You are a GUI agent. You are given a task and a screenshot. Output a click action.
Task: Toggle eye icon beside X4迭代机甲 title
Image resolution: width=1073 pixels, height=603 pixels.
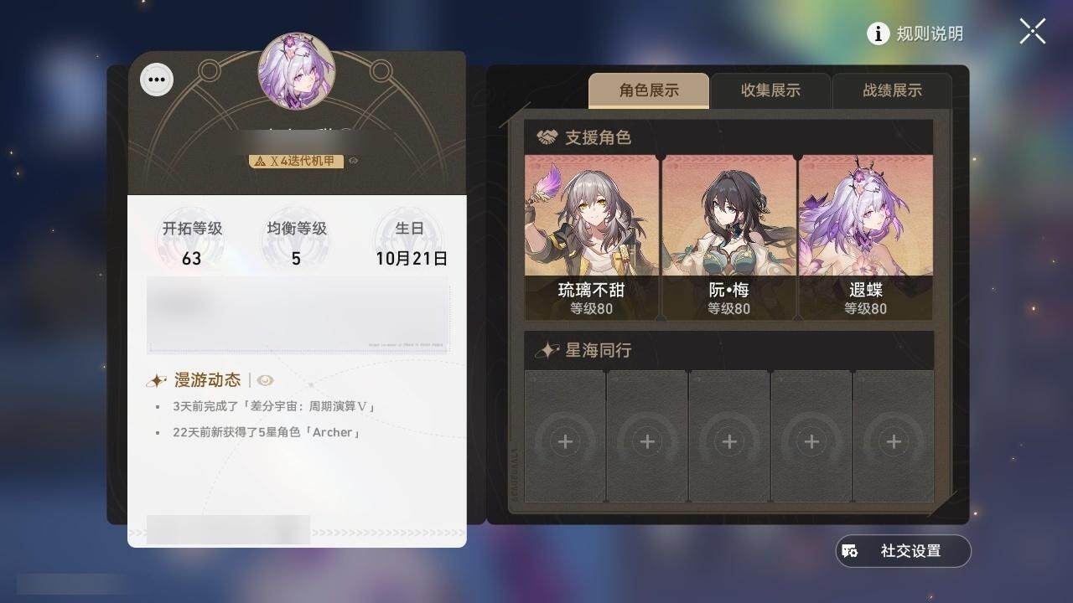pyautogui.click(x=354, y=161)
